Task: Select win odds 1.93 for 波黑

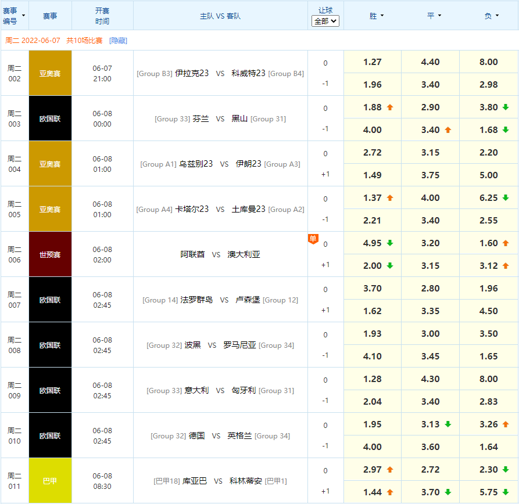Action: pyautogui.click(x=373, y=334)
